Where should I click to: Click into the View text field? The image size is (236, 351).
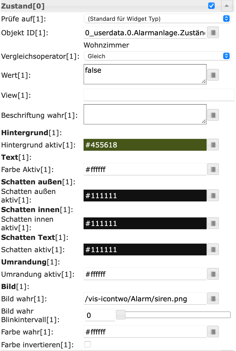pos(159,95)
